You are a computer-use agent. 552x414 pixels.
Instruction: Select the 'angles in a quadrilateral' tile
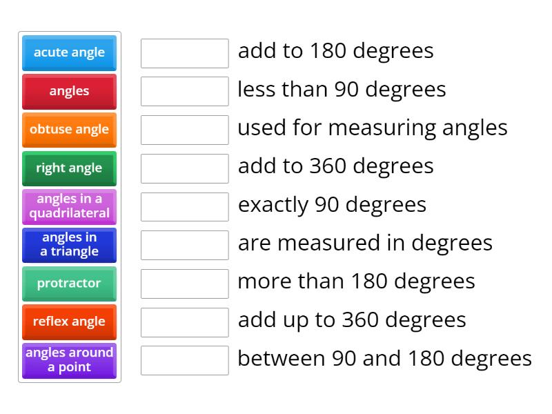69,207
